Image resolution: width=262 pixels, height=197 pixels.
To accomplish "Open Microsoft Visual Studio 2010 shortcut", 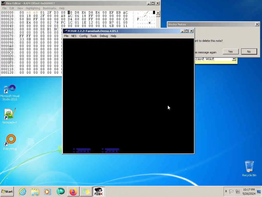I will [x=10, y=93].
